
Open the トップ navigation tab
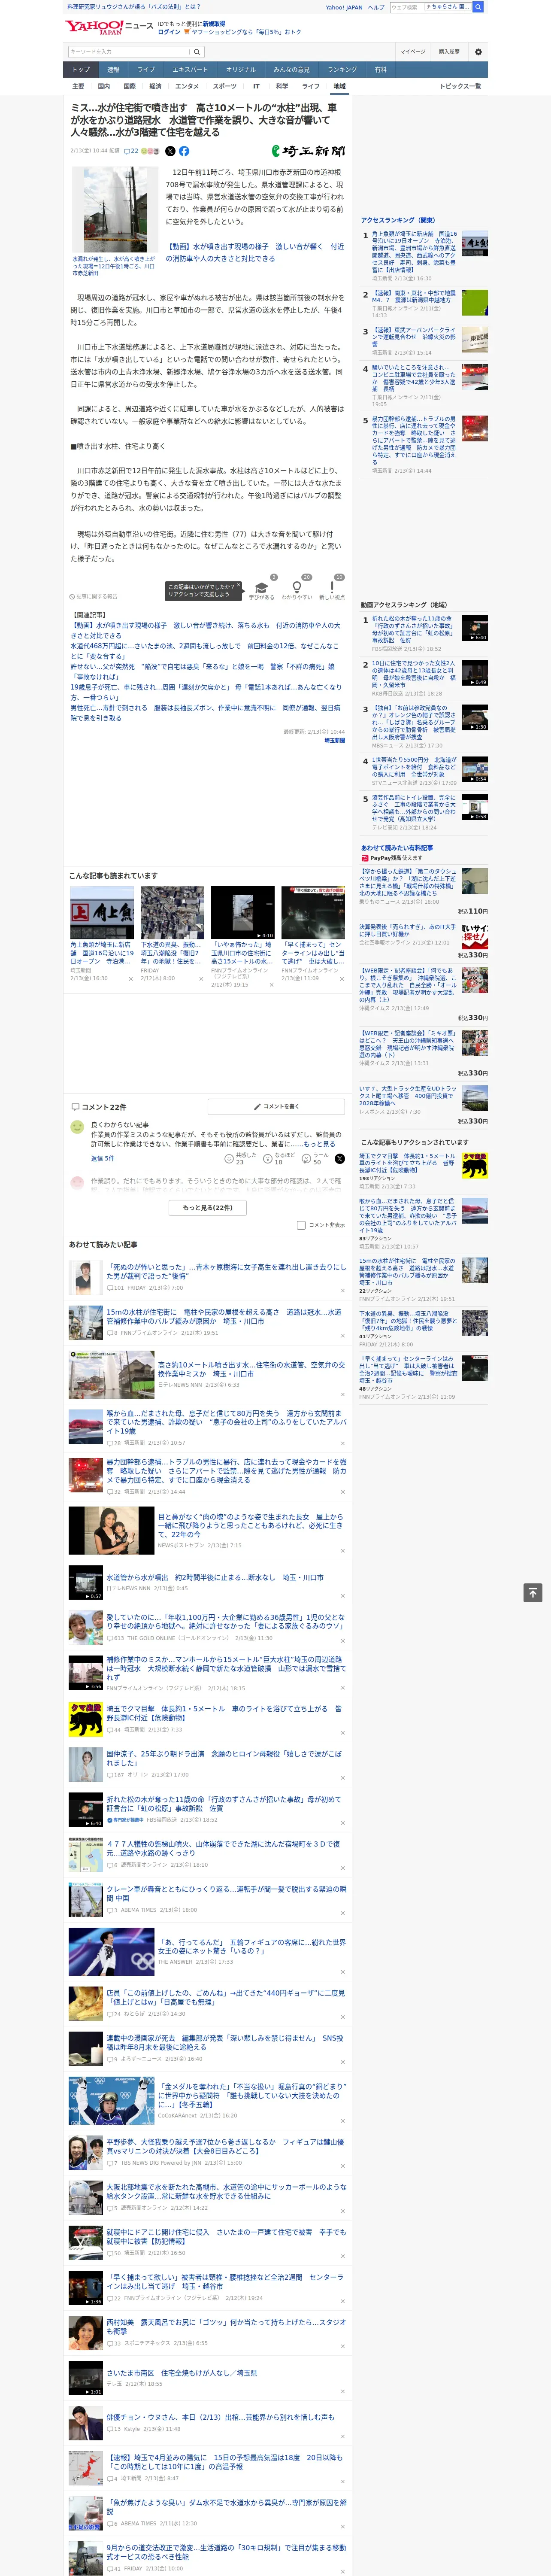81,70
